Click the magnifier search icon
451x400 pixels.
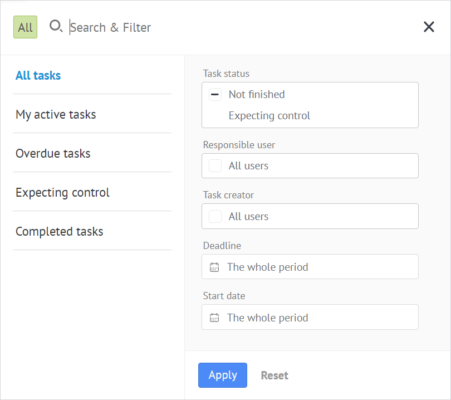pyautogui.click(x=56, y=26)
